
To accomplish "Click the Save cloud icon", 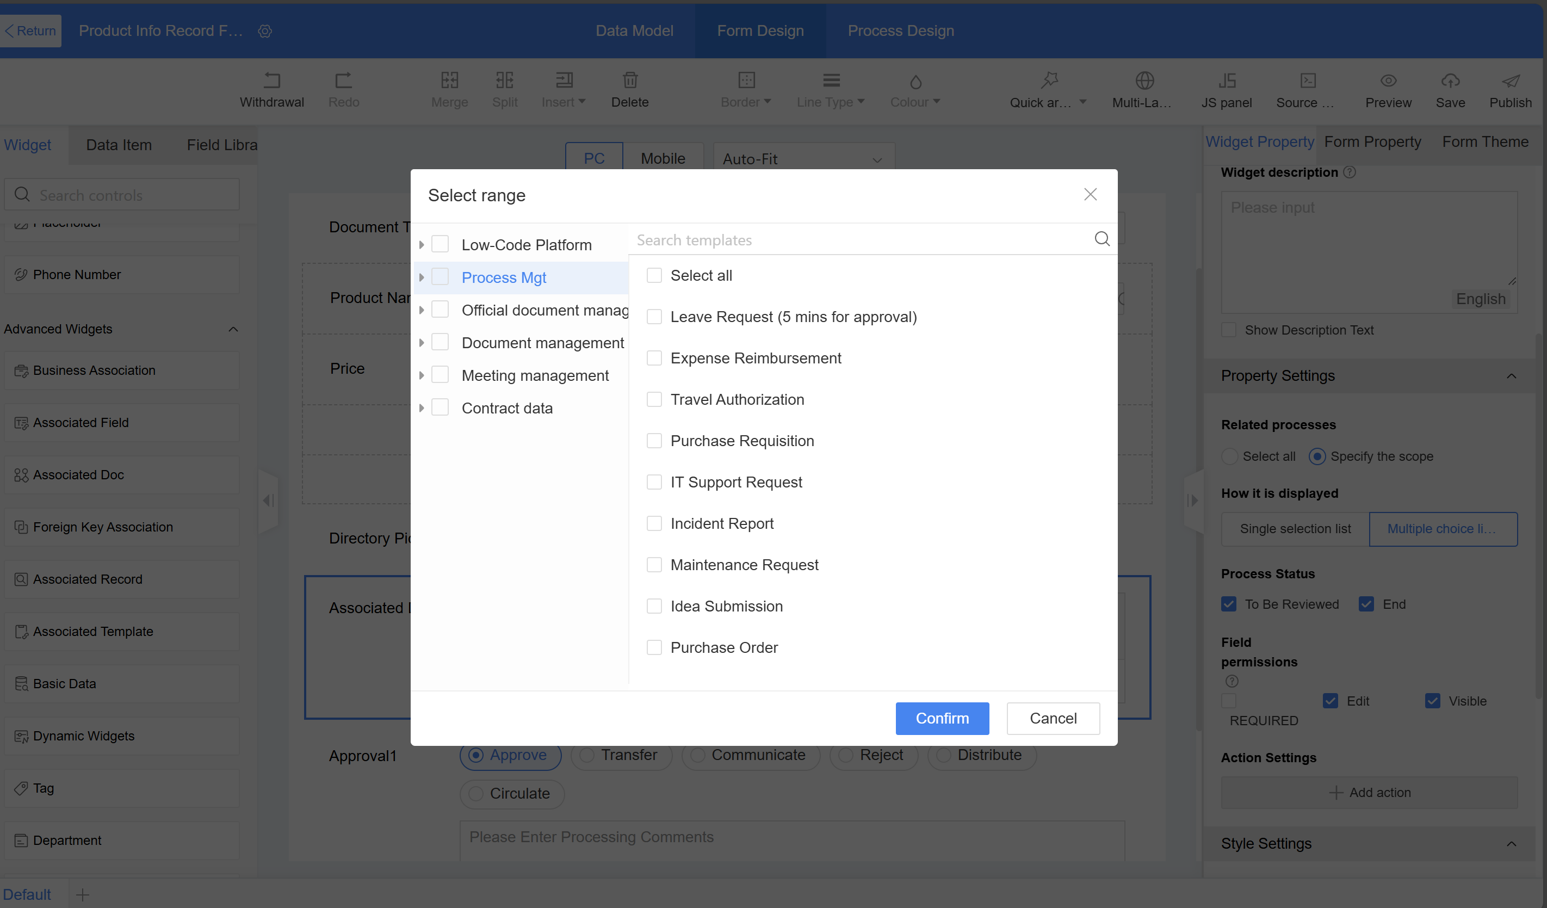I will point(1450,81).
